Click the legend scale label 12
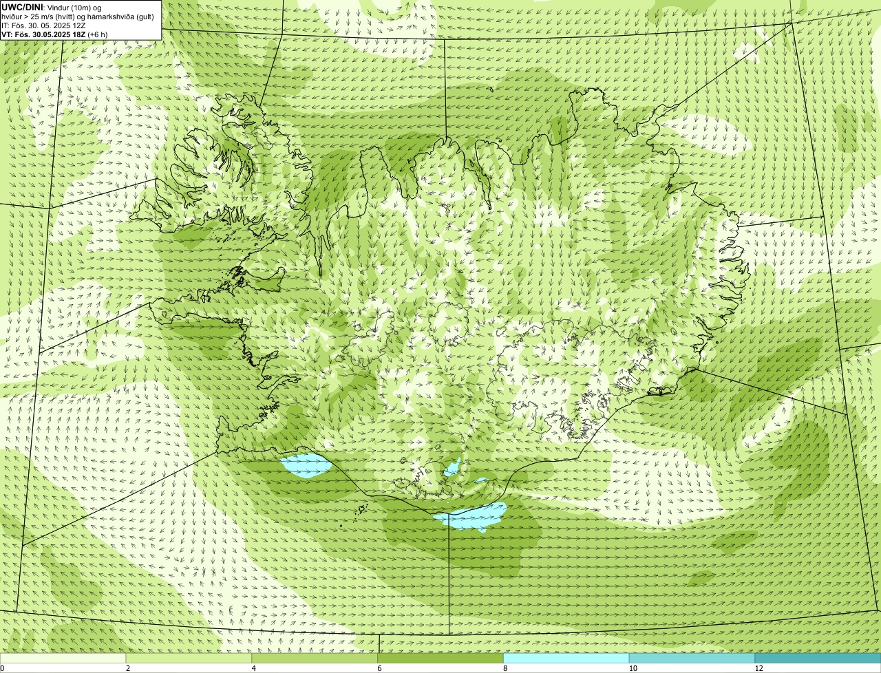 (x=758, y=668)
